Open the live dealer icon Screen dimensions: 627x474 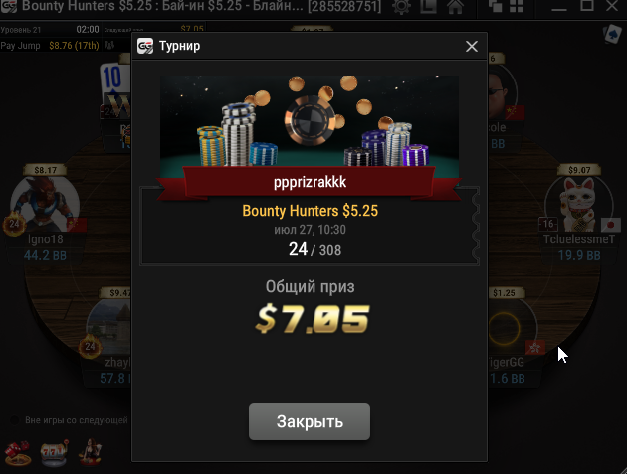(x=91, y=452)
